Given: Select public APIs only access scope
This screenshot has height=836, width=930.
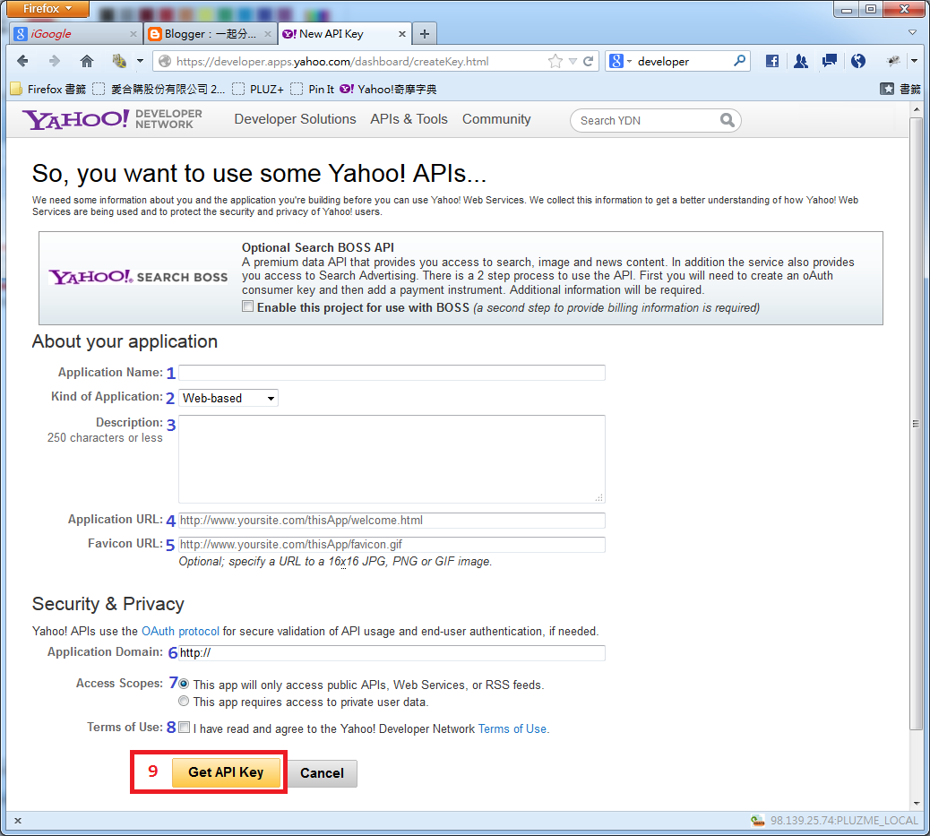Looking at the screenshot, I should pos(184,684).
